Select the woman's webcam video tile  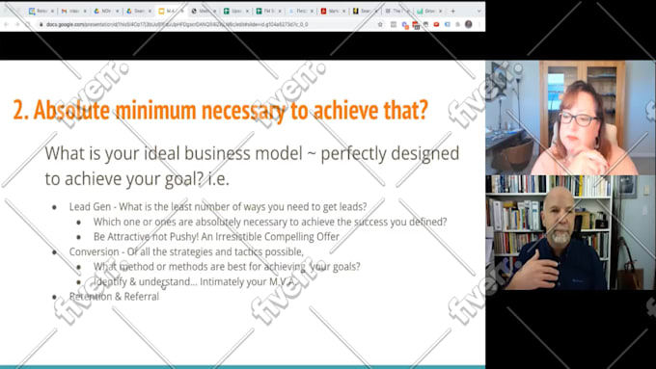(x=571, y=118)
